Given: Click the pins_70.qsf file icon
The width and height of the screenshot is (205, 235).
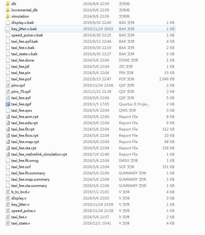Looking at the screenshot, I should click(x=8, y=91).
